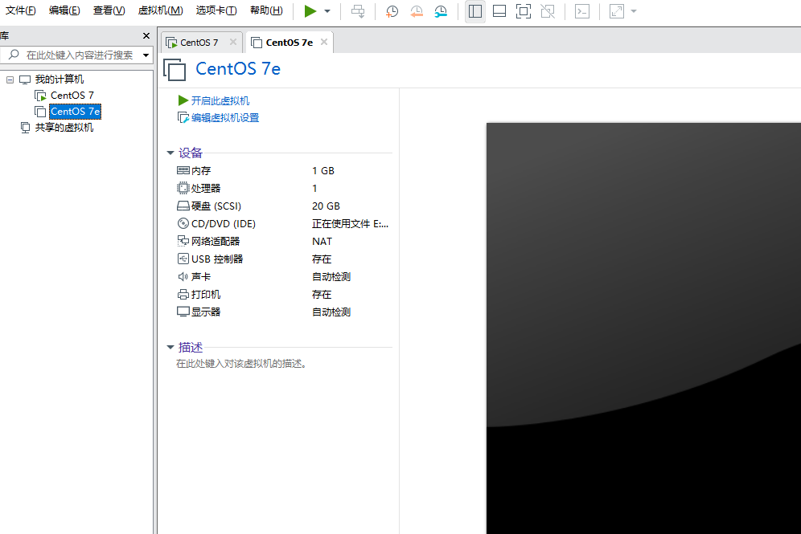Click the stretch guest display icon
The height and width of the screenshot is (534, 801).
617,11
